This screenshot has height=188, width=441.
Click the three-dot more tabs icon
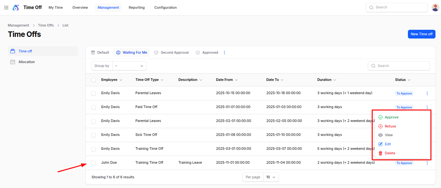point(224,52)
